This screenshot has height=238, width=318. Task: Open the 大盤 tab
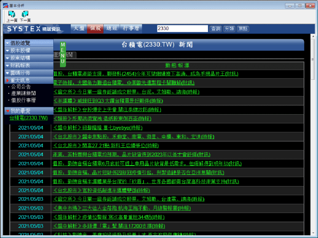(x=79, y=29)
